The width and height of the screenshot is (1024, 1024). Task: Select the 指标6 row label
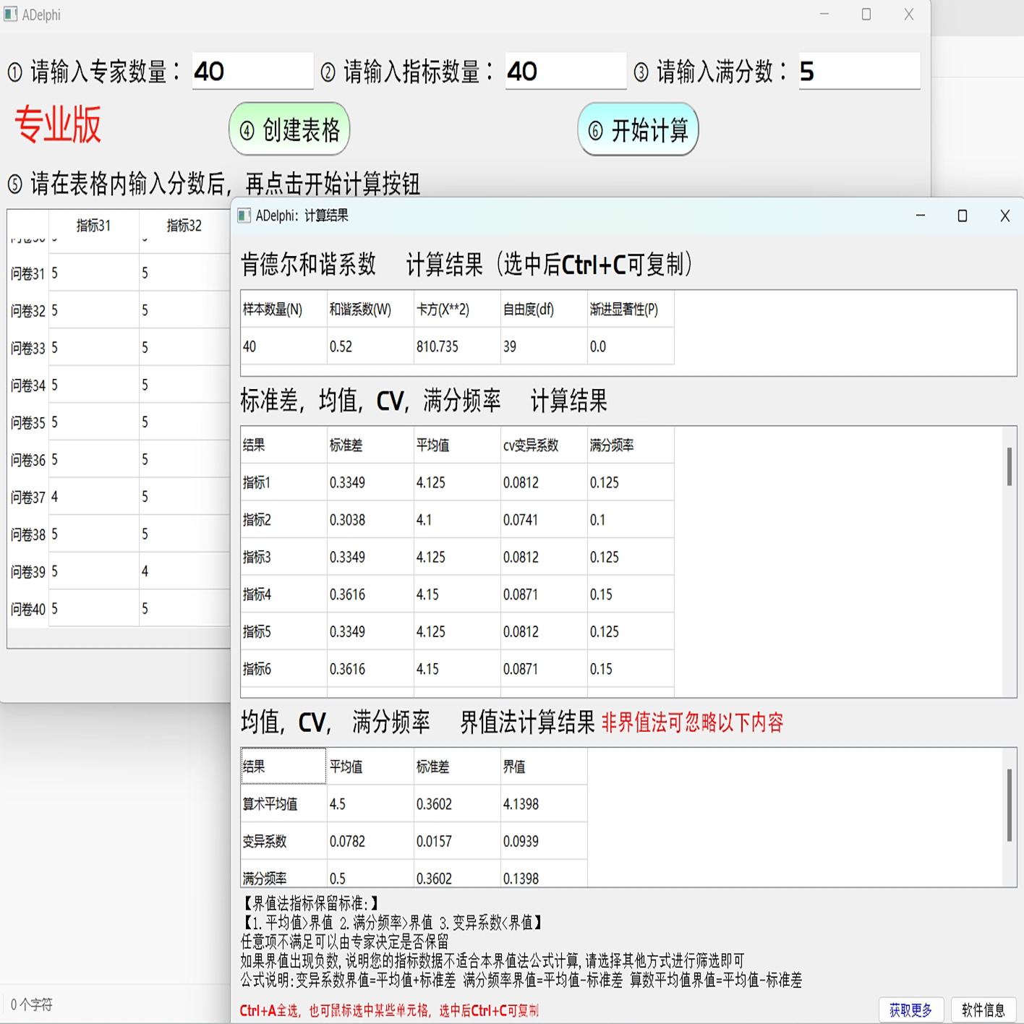[283, 670]
